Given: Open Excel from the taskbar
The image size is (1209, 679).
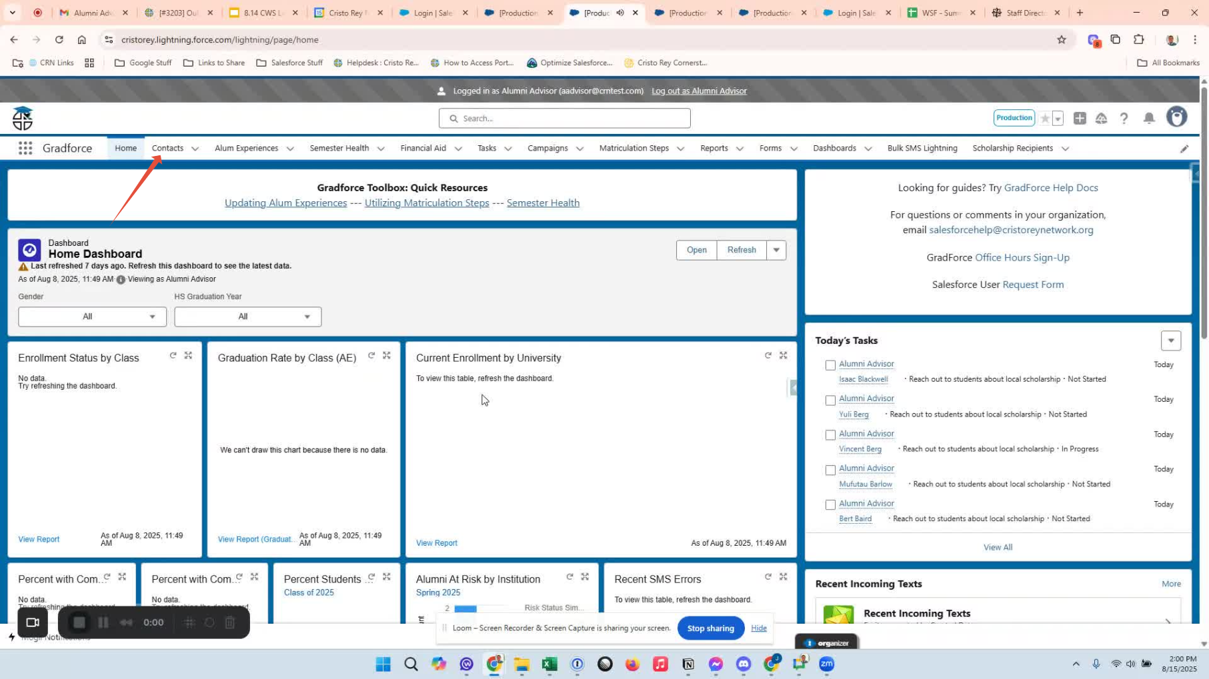Looking at the screenshot, I should coord(549,664).
